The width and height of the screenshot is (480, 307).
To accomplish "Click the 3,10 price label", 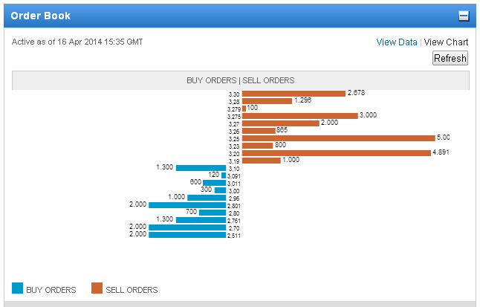I will coord(234,169).
